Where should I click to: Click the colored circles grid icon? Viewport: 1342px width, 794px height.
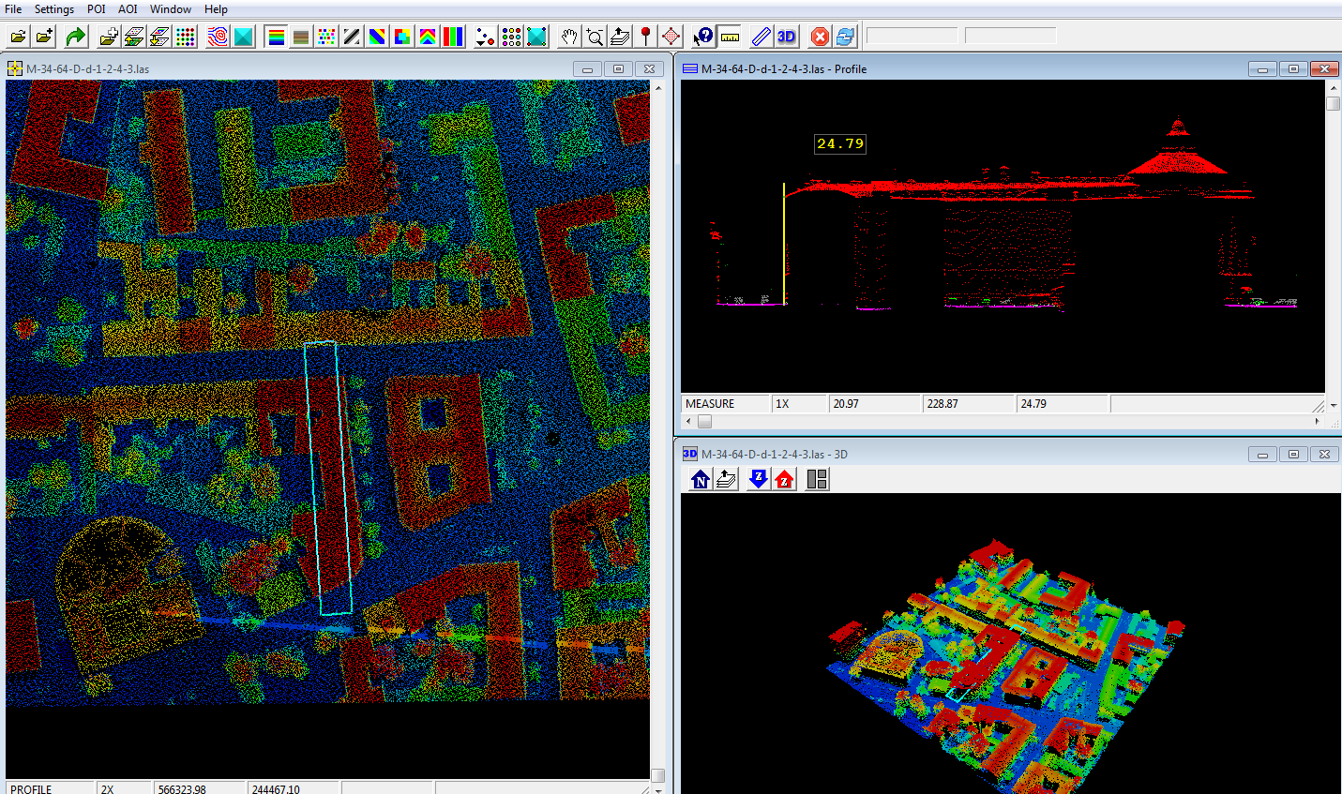[511, 37]
